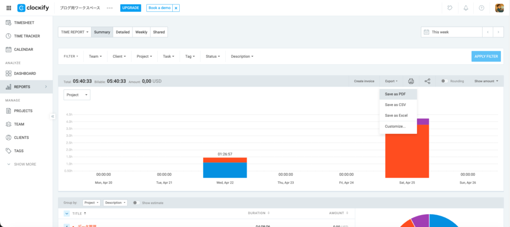
Task: Open the This week date range picker
Action: click(451, 32)
